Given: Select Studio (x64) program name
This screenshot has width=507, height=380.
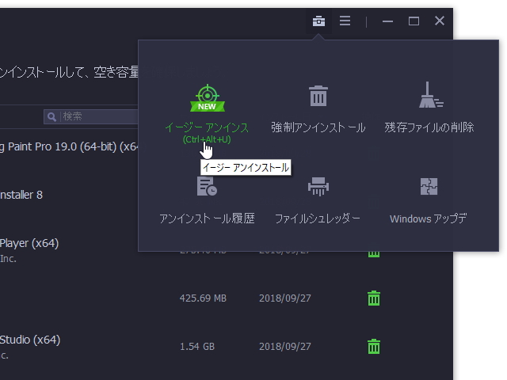Looking at the screenshot, I should click(x=30, y=340).
